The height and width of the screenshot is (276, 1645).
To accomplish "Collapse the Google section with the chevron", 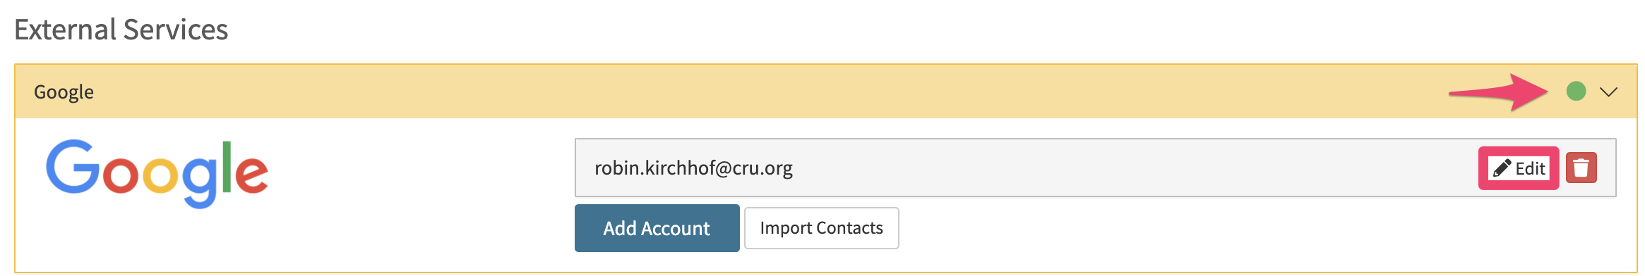I will 1608,92.
